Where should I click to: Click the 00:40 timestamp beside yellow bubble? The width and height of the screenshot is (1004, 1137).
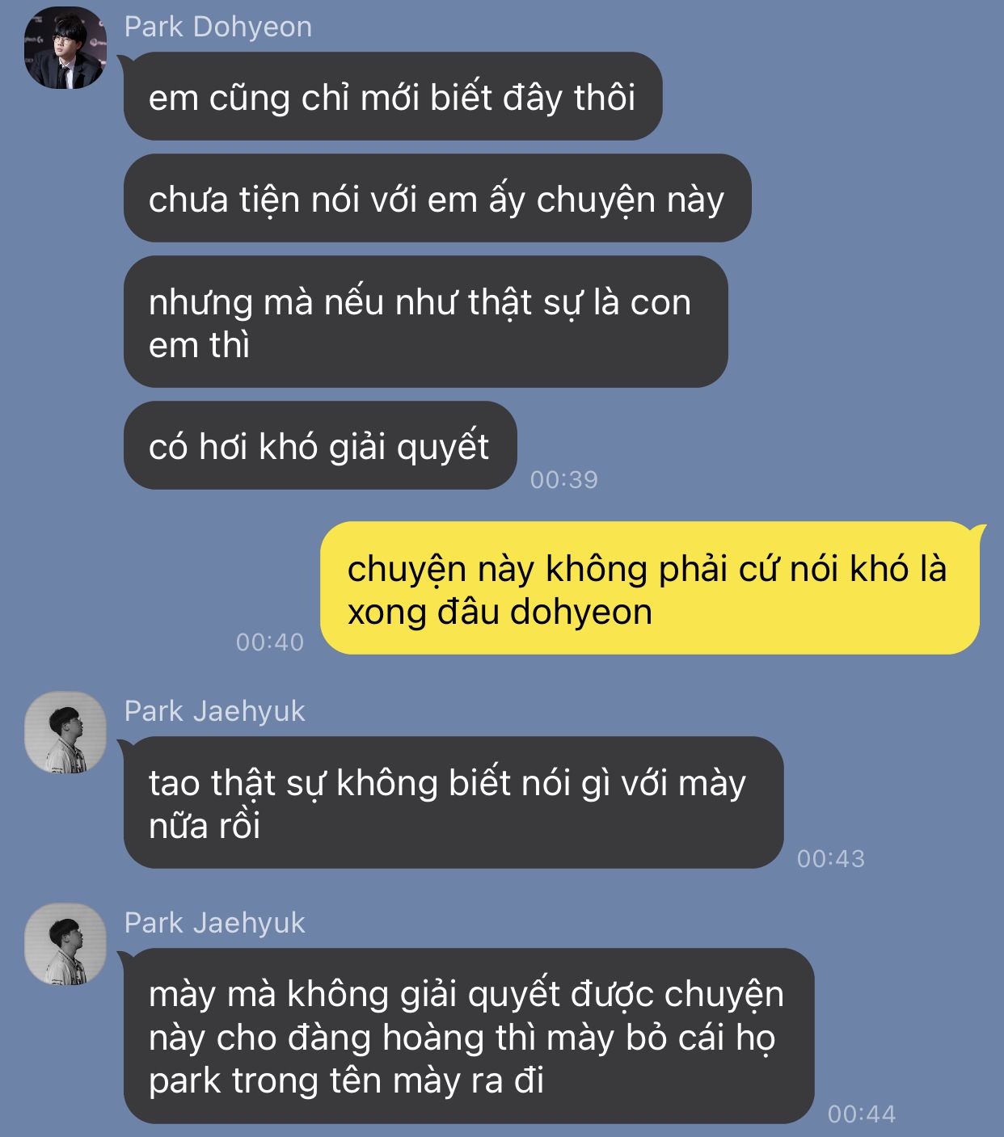coord(270,642)
